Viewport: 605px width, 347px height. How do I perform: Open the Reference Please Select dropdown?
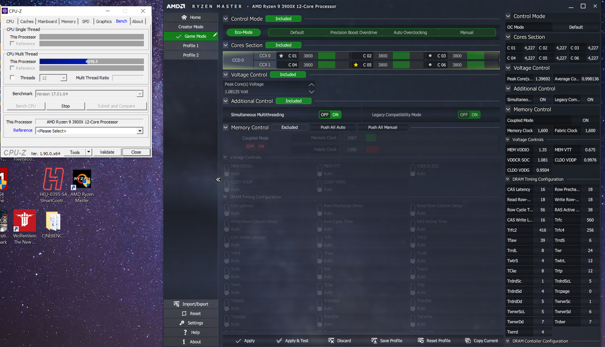pos(89,130)
